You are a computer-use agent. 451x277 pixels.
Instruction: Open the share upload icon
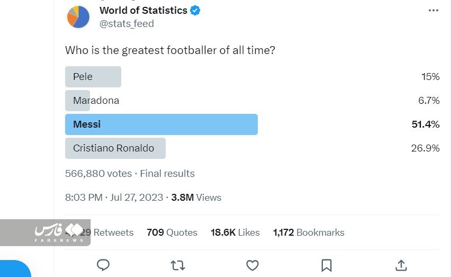[x=401, y=265]
